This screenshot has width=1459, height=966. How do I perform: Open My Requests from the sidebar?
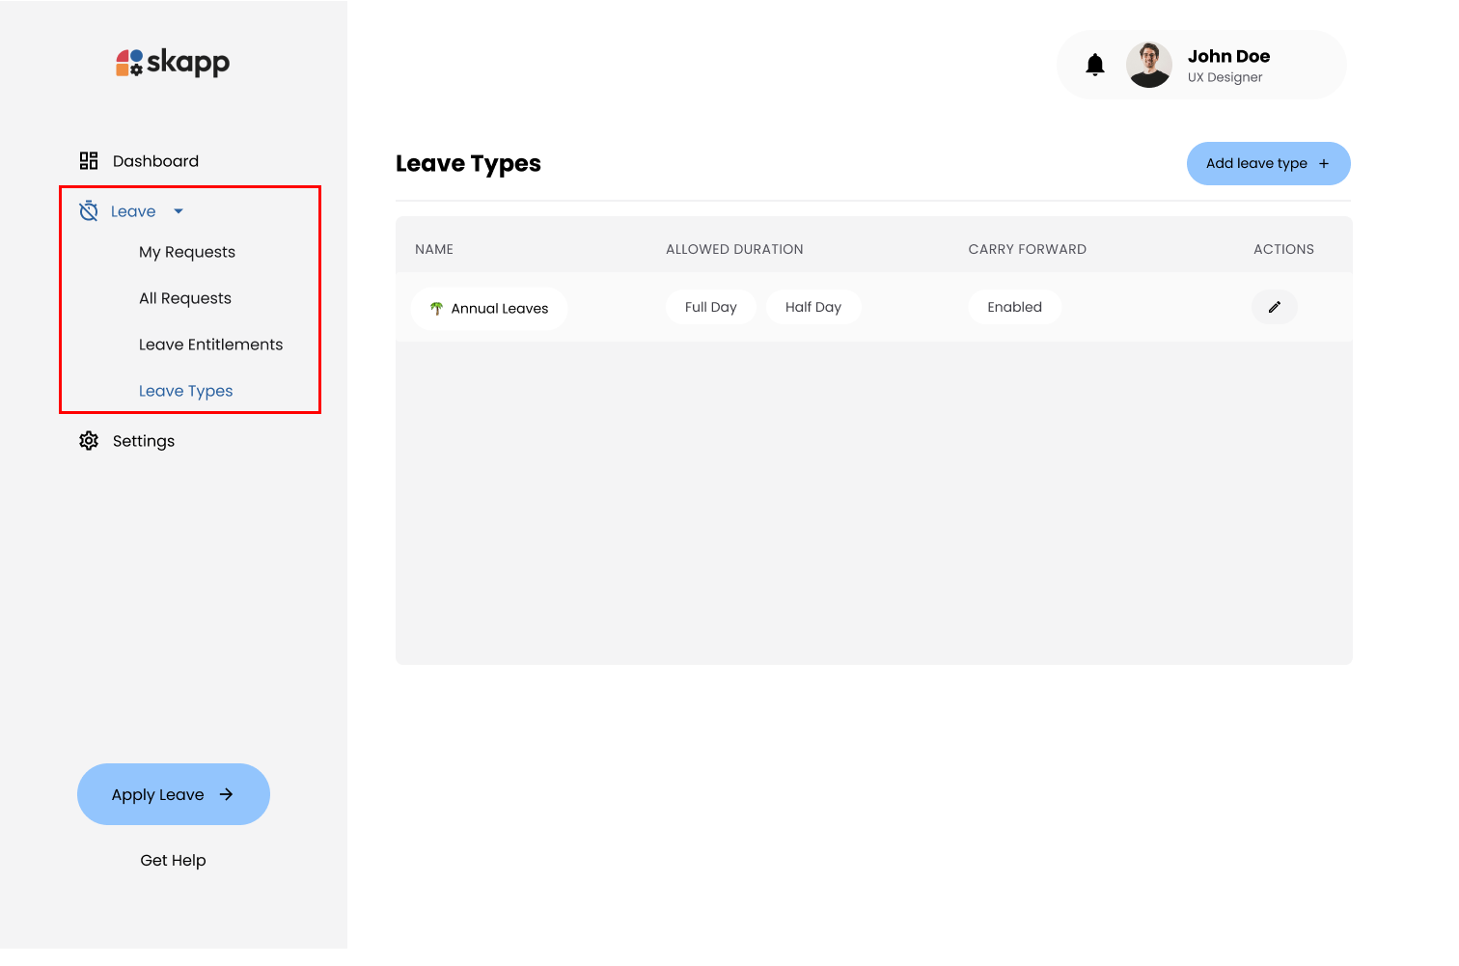[187, 252]
